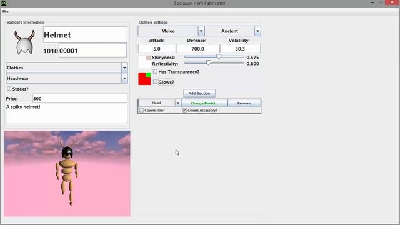400x225 pixels.
Task: Enable the Has Transparency? checkbox
Action: click(155, 72)
